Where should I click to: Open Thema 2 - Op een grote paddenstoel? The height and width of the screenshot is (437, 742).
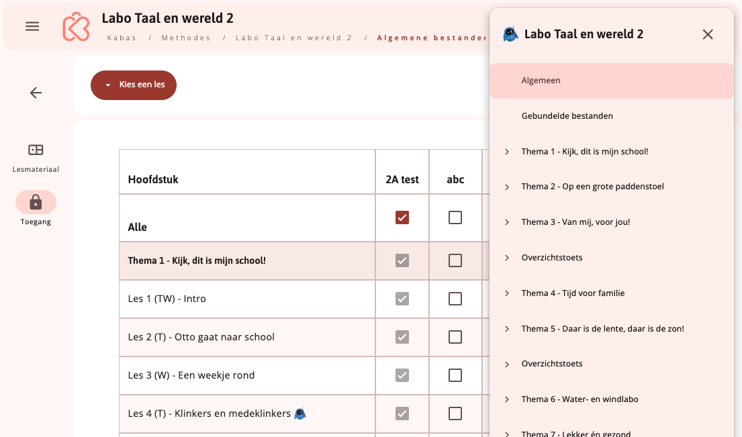(592, 187)
